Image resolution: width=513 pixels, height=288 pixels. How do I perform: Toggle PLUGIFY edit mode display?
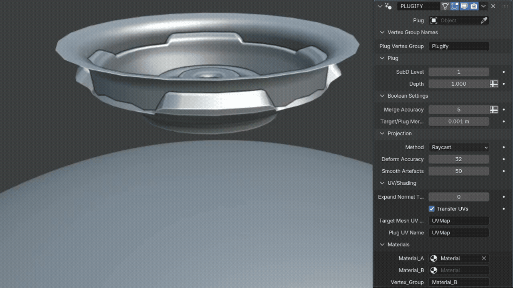pos(454,6)
